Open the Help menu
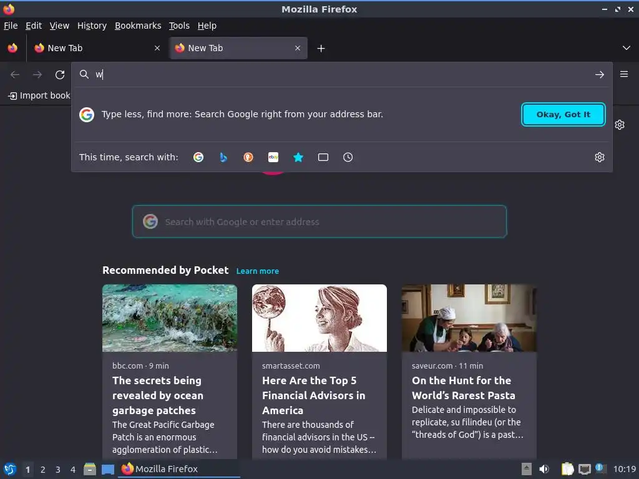639x479 pixels. tap(207, 26)
